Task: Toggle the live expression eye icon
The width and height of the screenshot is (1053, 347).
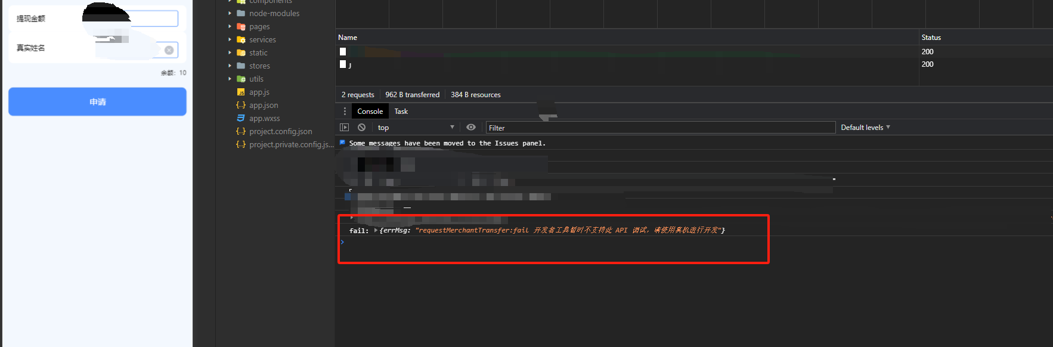Action: click(x=471, y=127)
